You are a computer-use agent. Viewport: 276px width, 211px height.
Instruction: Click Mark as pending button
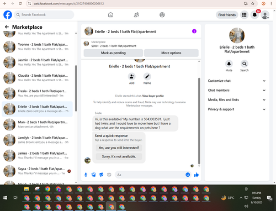[113, 53]
